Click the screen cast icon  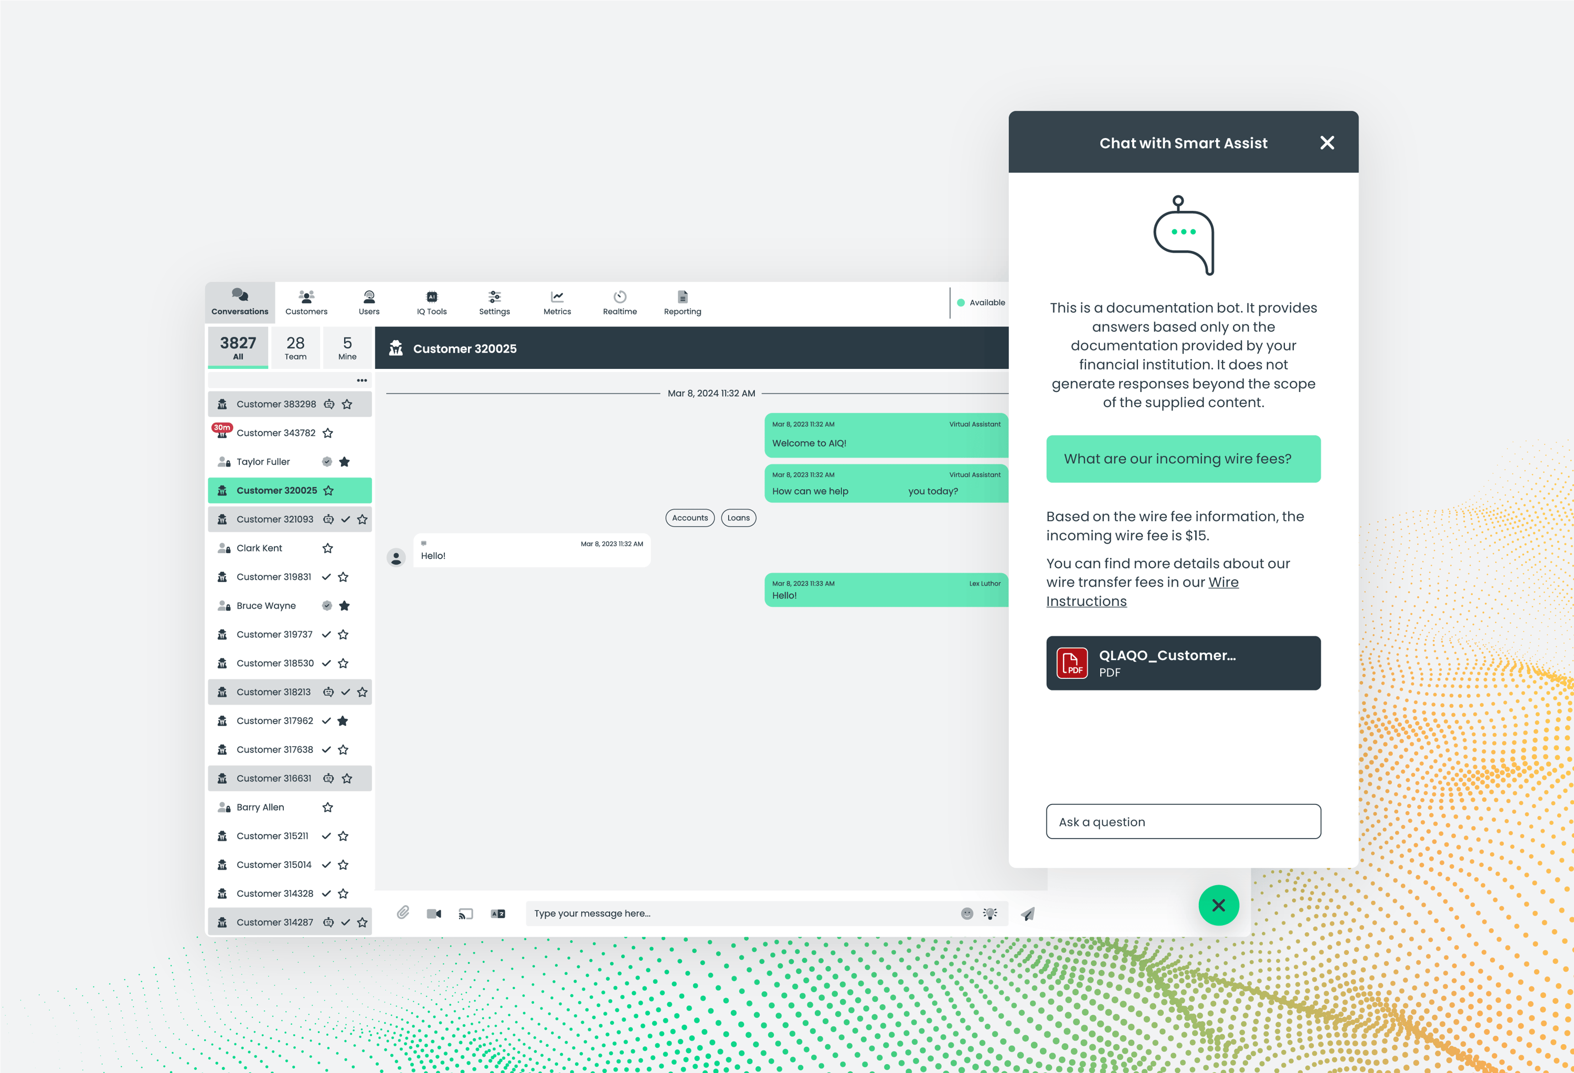(465, 914)
